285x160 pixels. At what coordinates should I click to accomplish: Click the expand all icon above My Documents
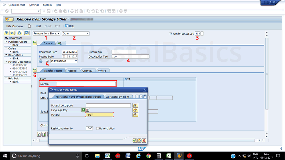[x=7, y=33]
